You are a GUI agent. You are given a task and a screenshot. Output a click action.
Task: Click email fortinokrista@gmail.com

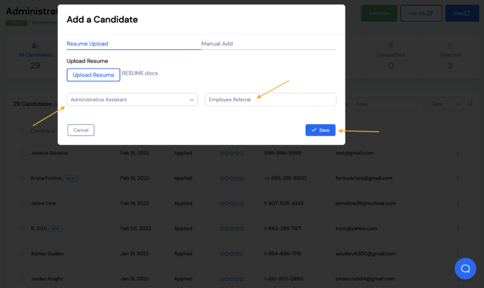tap(364, 178)
